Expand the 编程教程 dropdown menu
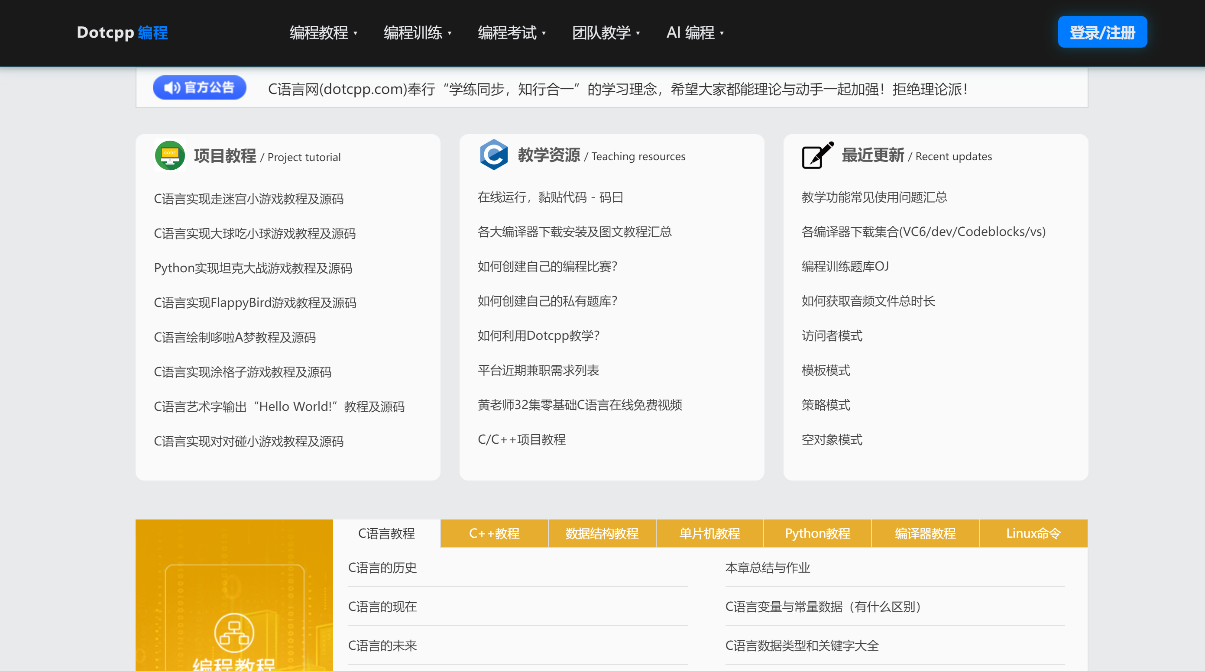 [x=323, y=33]
